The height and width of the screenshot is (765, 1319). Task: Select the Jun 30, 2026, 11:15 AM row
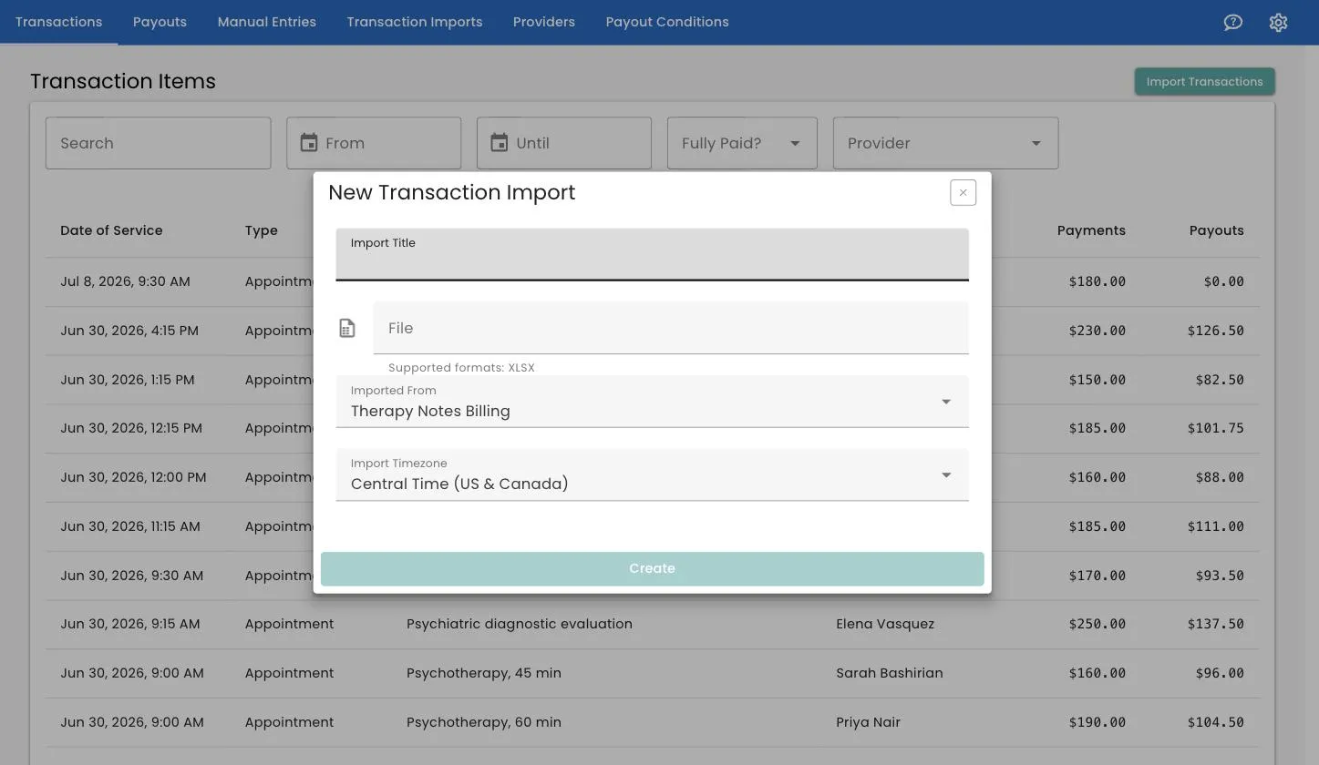[652, 526]
